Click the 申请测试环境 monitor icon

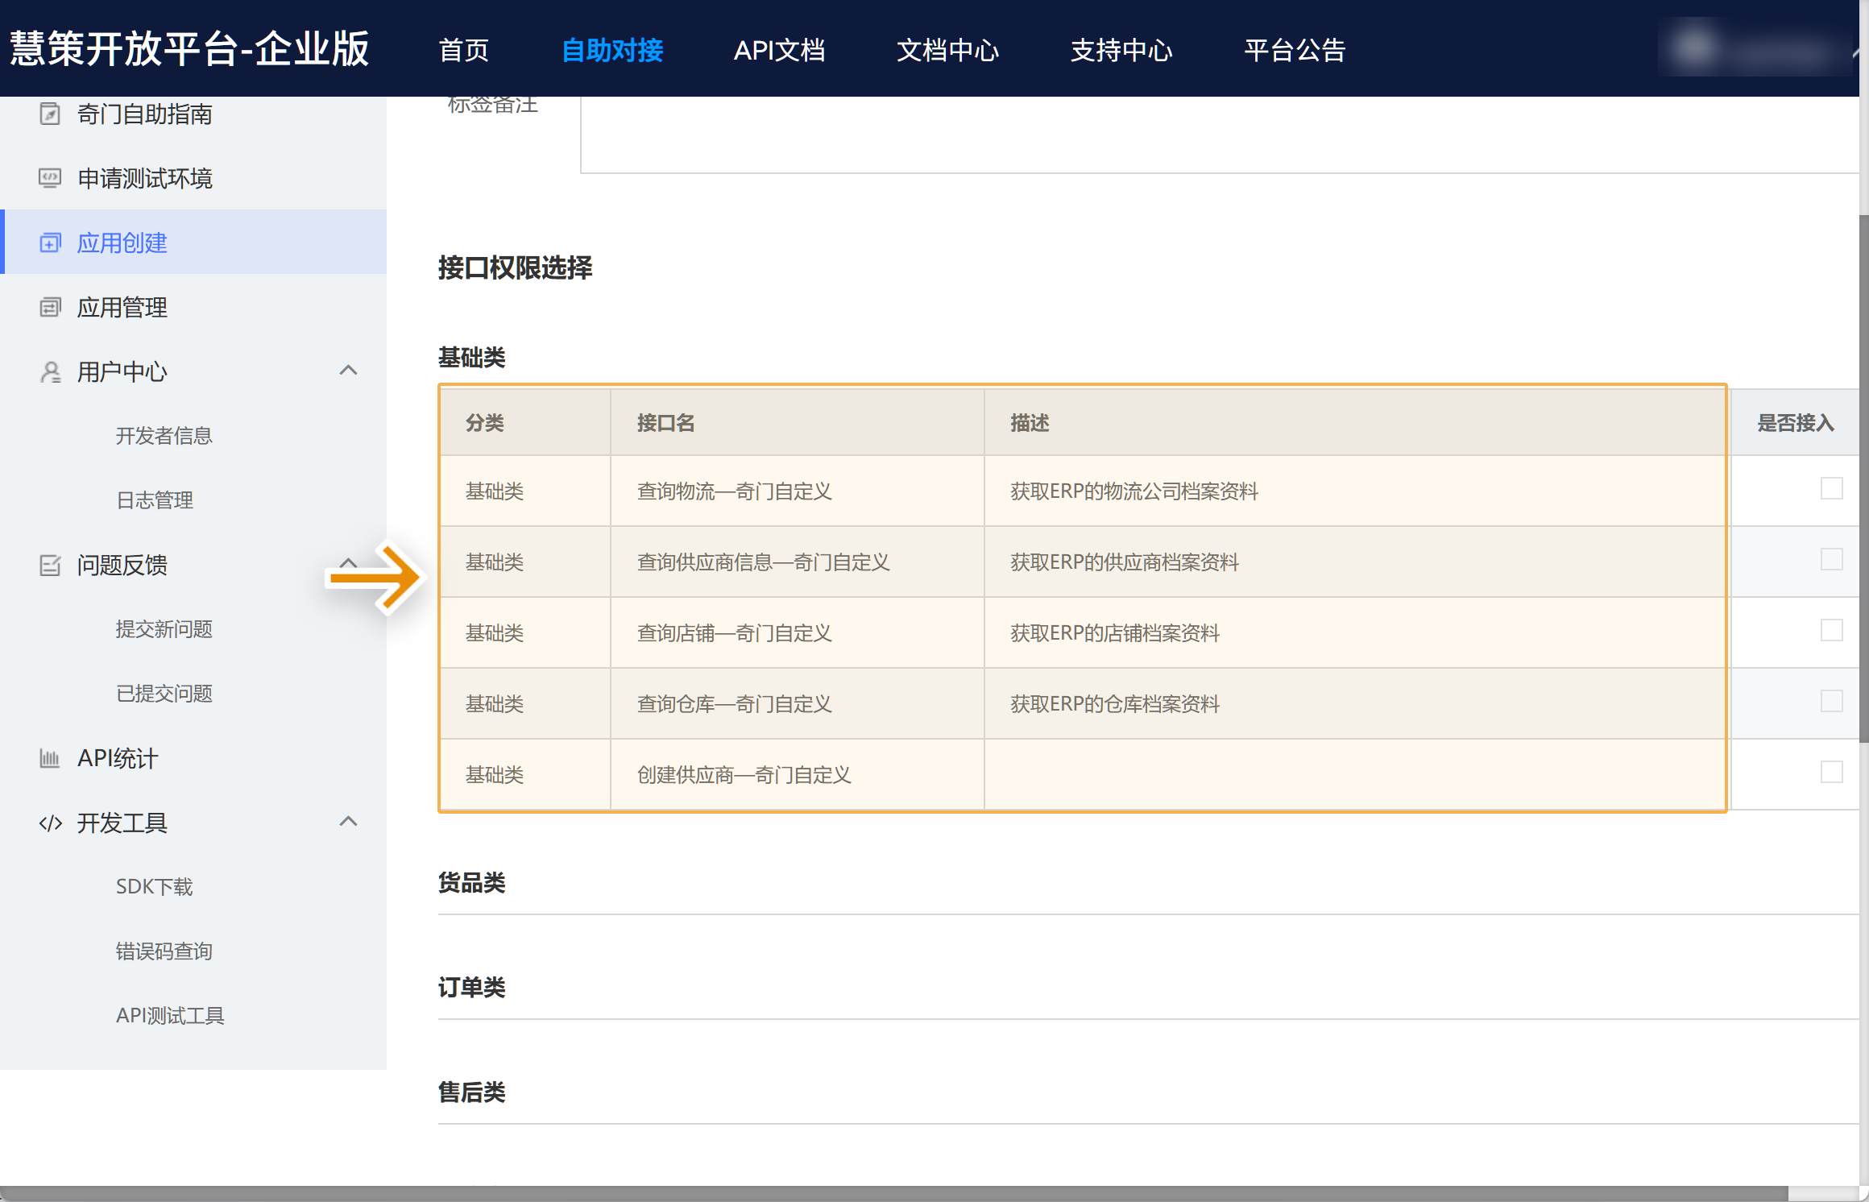50,178
